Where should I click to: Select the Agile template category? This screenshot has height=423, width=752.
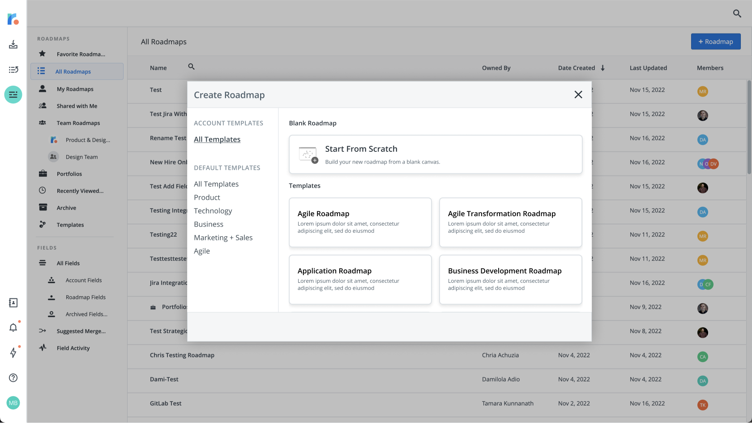coord(202,251)
